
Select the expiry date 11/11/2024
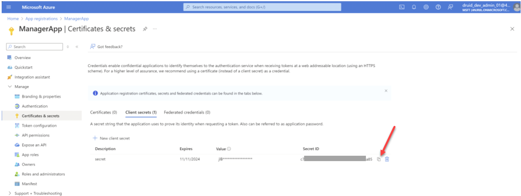click(190, 159)
